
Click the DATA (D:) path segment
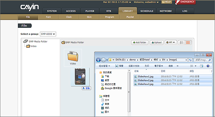(121, 60)
